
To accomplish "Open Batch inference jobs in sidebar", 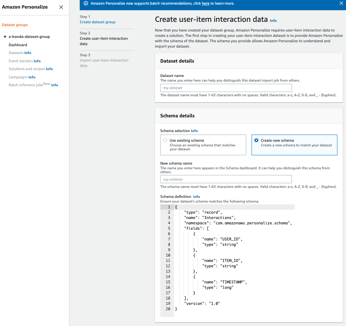I will 26,85.
